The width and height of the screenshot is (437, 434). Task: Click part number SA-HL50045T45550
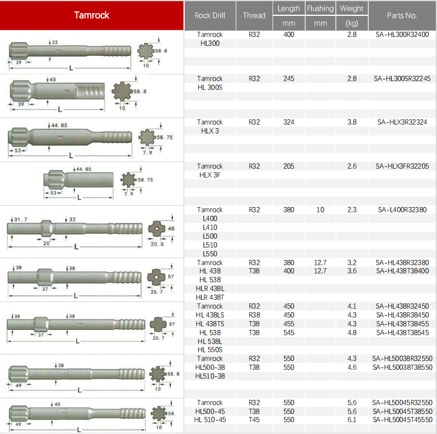pyautogui.click(x=402, y=420)
